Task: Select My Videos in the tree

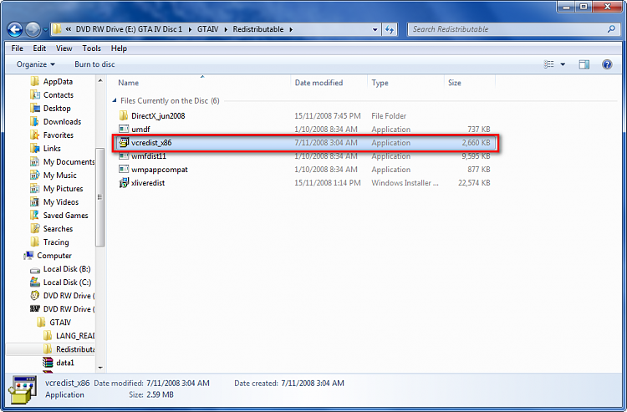Action: tap(61, 202)
